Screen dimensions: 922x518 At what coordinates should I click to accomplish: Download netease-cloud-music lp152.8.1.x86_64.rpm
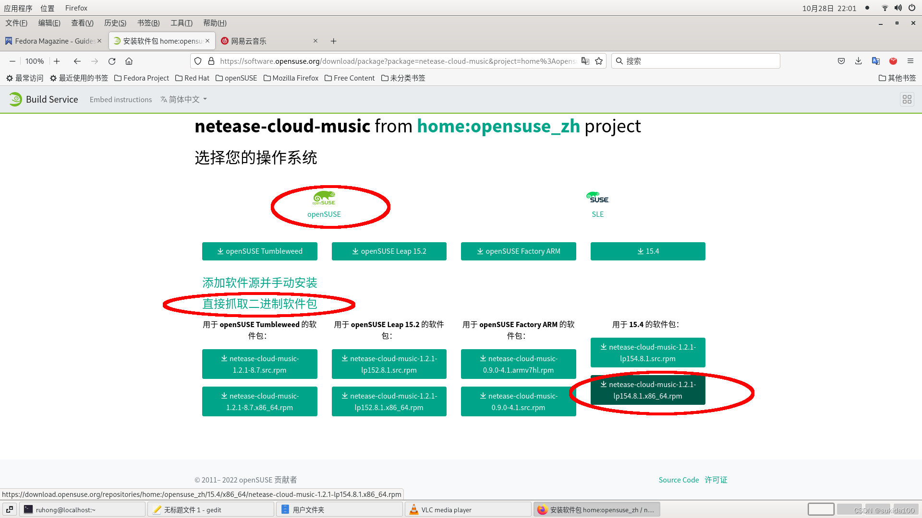point(389,401)
